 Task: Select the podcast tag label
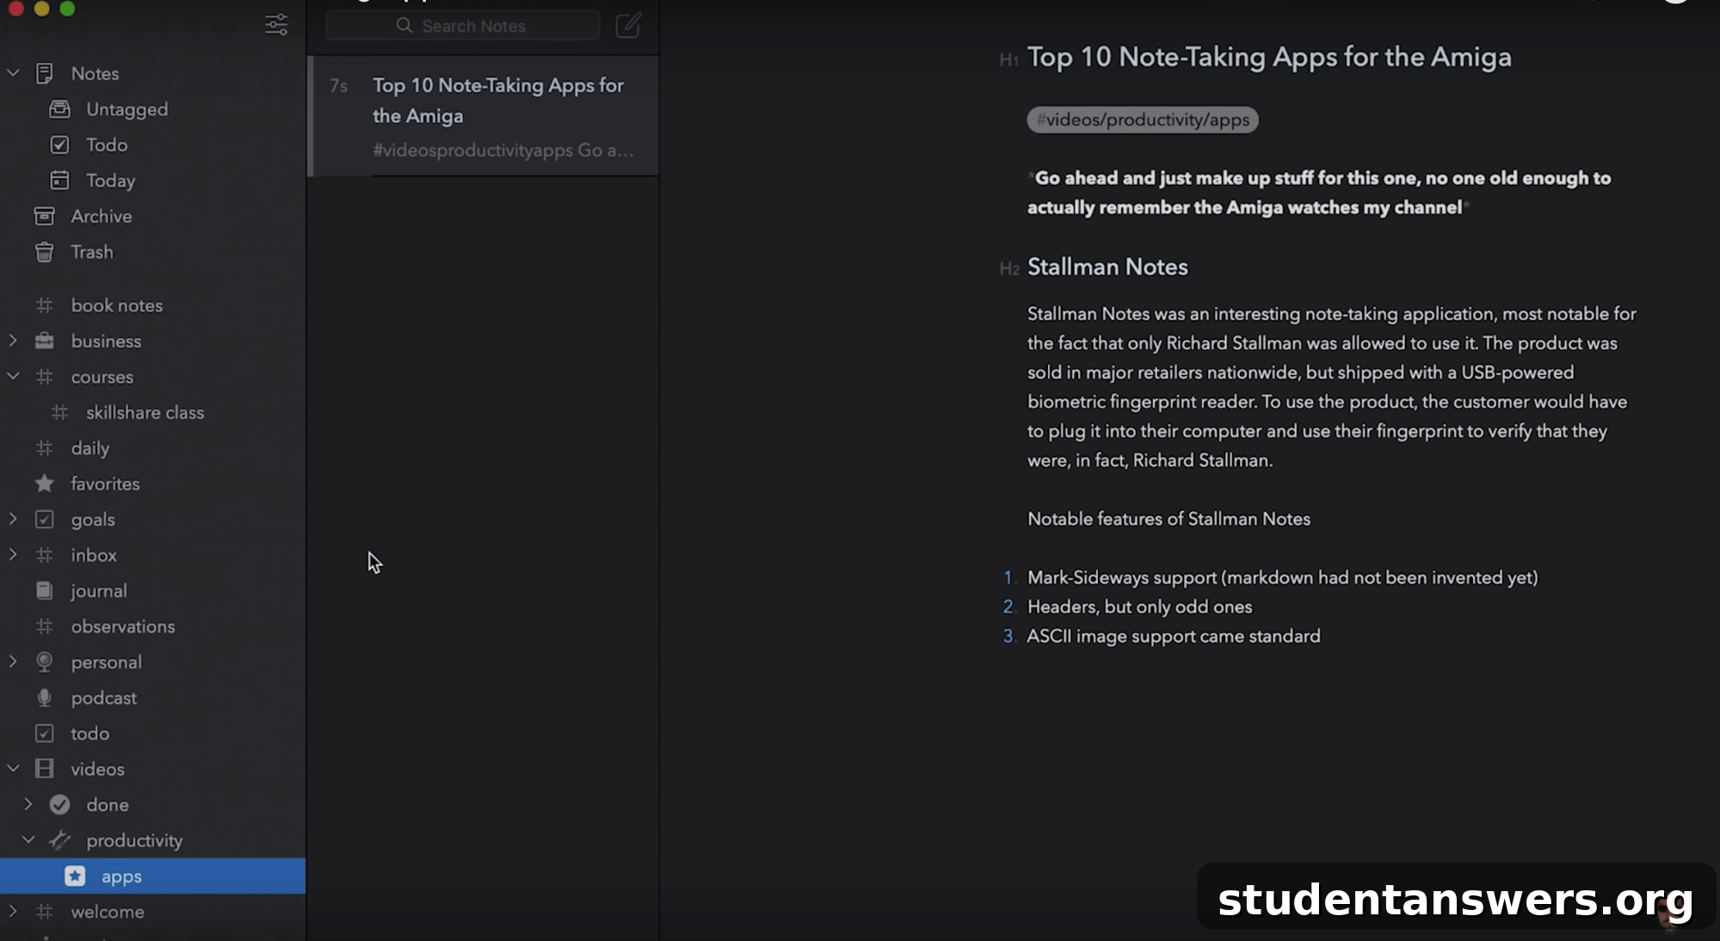coord(104,698)
